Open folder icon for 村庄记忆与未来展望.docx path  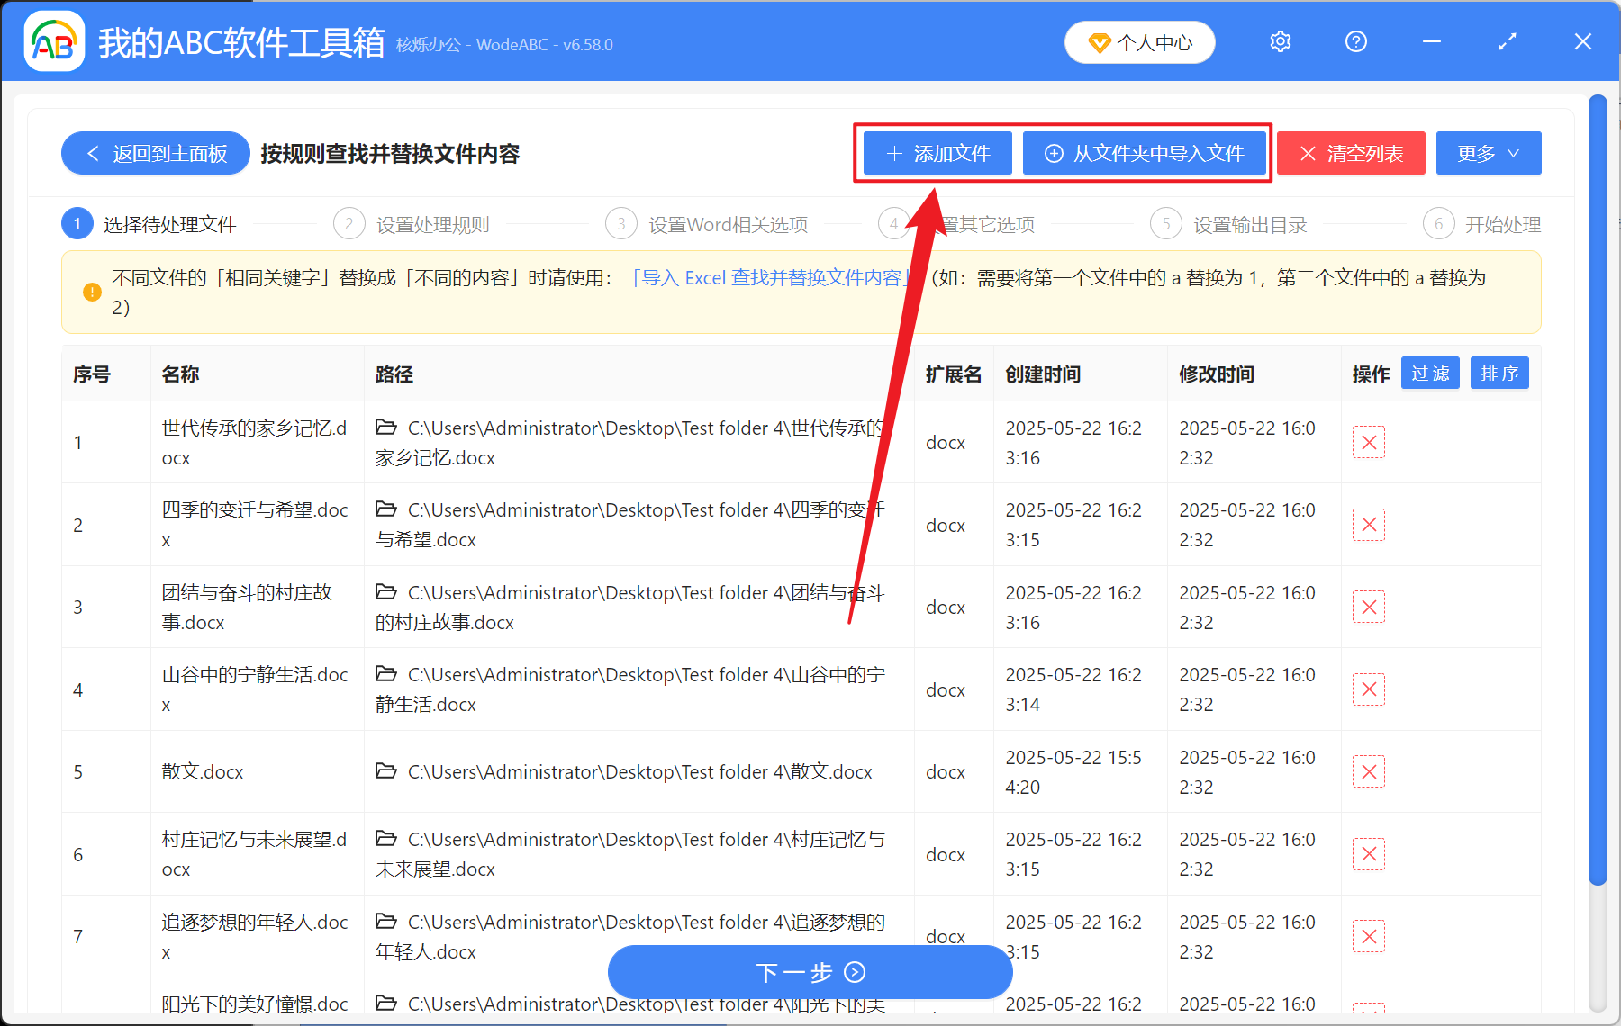(x=386, y=838)
